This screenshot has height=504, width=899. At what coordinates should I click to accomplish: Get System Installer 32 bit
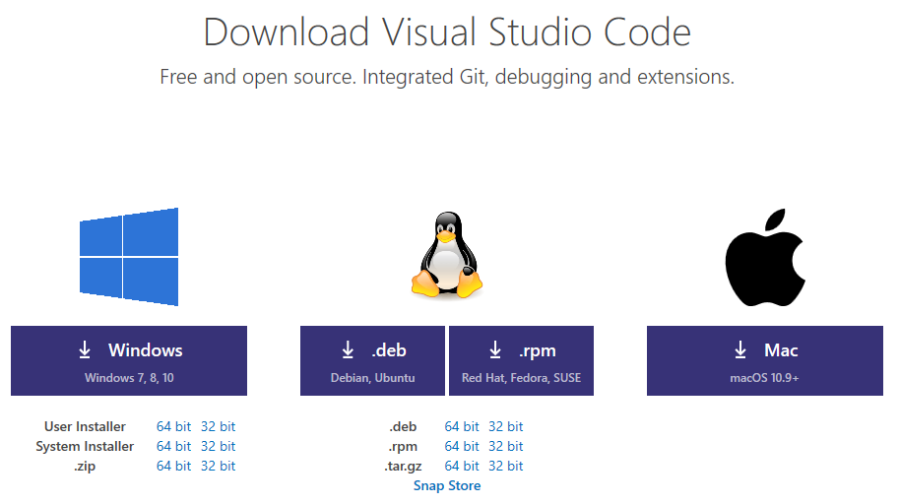[218, 446]
